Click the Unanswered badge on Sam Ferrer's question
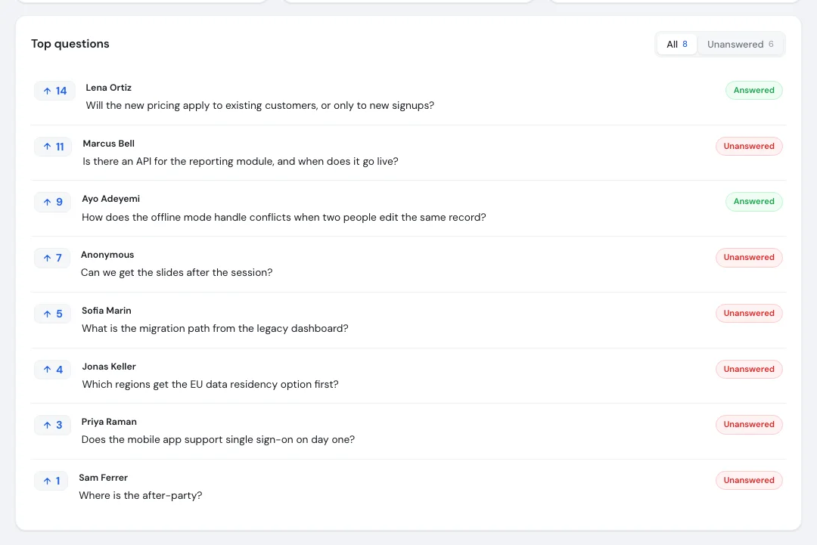 pos(749,480)
